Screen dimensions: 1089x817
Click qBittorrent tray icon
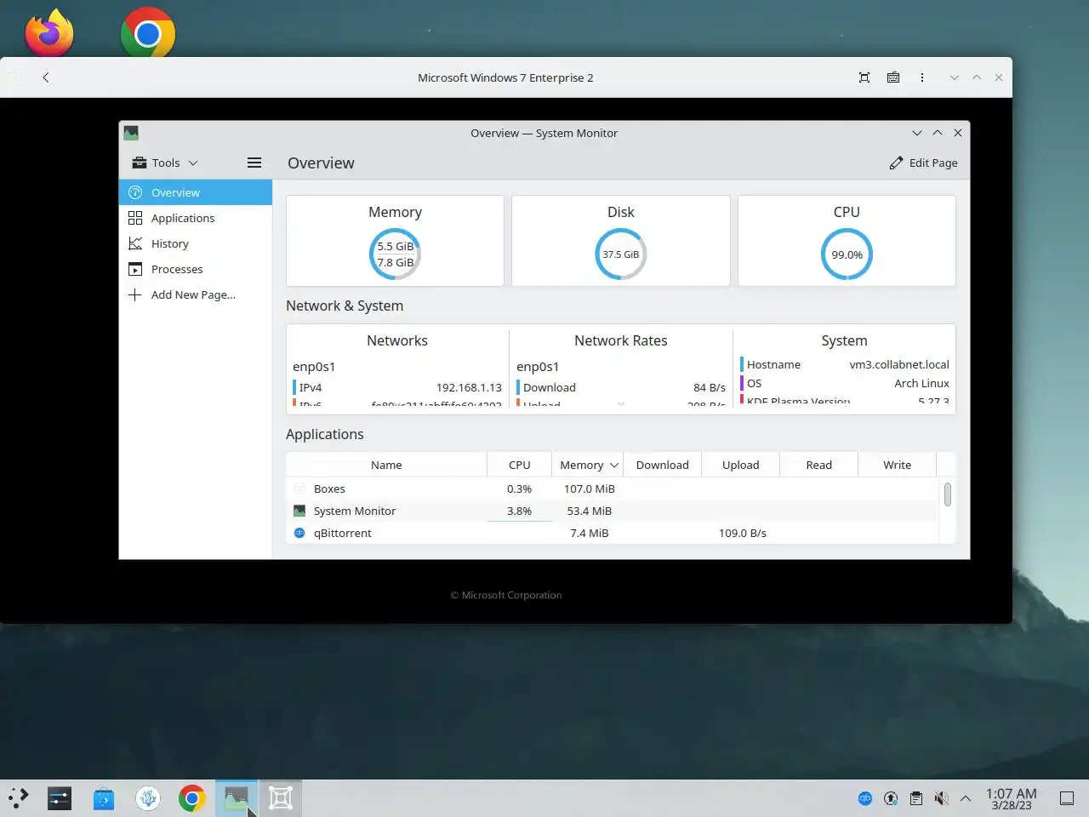(x=865, y=798)
